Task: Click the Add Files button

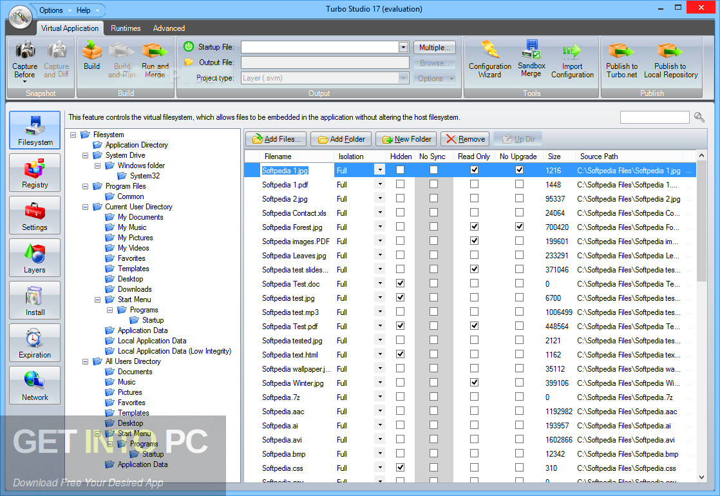Action: 276,138
